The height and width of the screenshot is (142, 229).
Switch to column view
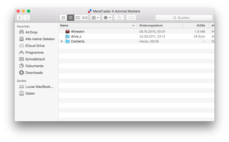(78, 18)
